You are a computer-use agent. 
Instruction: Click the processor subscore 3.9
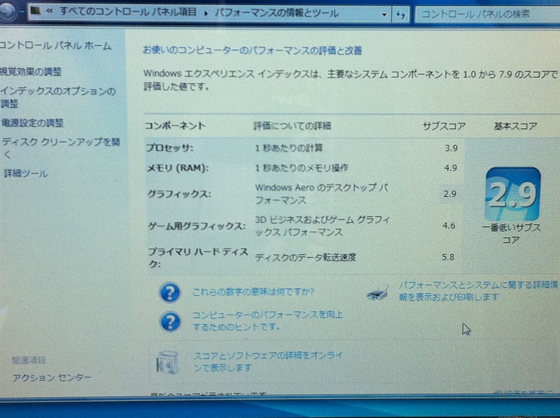pos(451,148)
